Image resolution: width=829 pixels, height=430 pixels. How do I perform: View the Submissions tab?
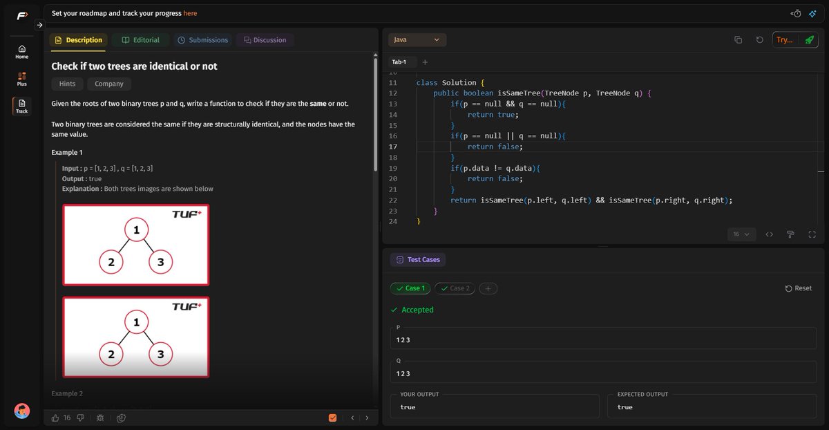(x=202, y=40)
